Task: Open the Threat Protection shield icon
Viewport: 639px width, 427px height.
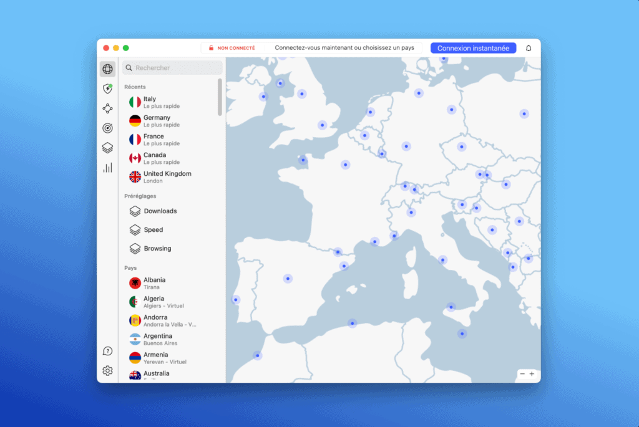Action: tap(107, 89)
